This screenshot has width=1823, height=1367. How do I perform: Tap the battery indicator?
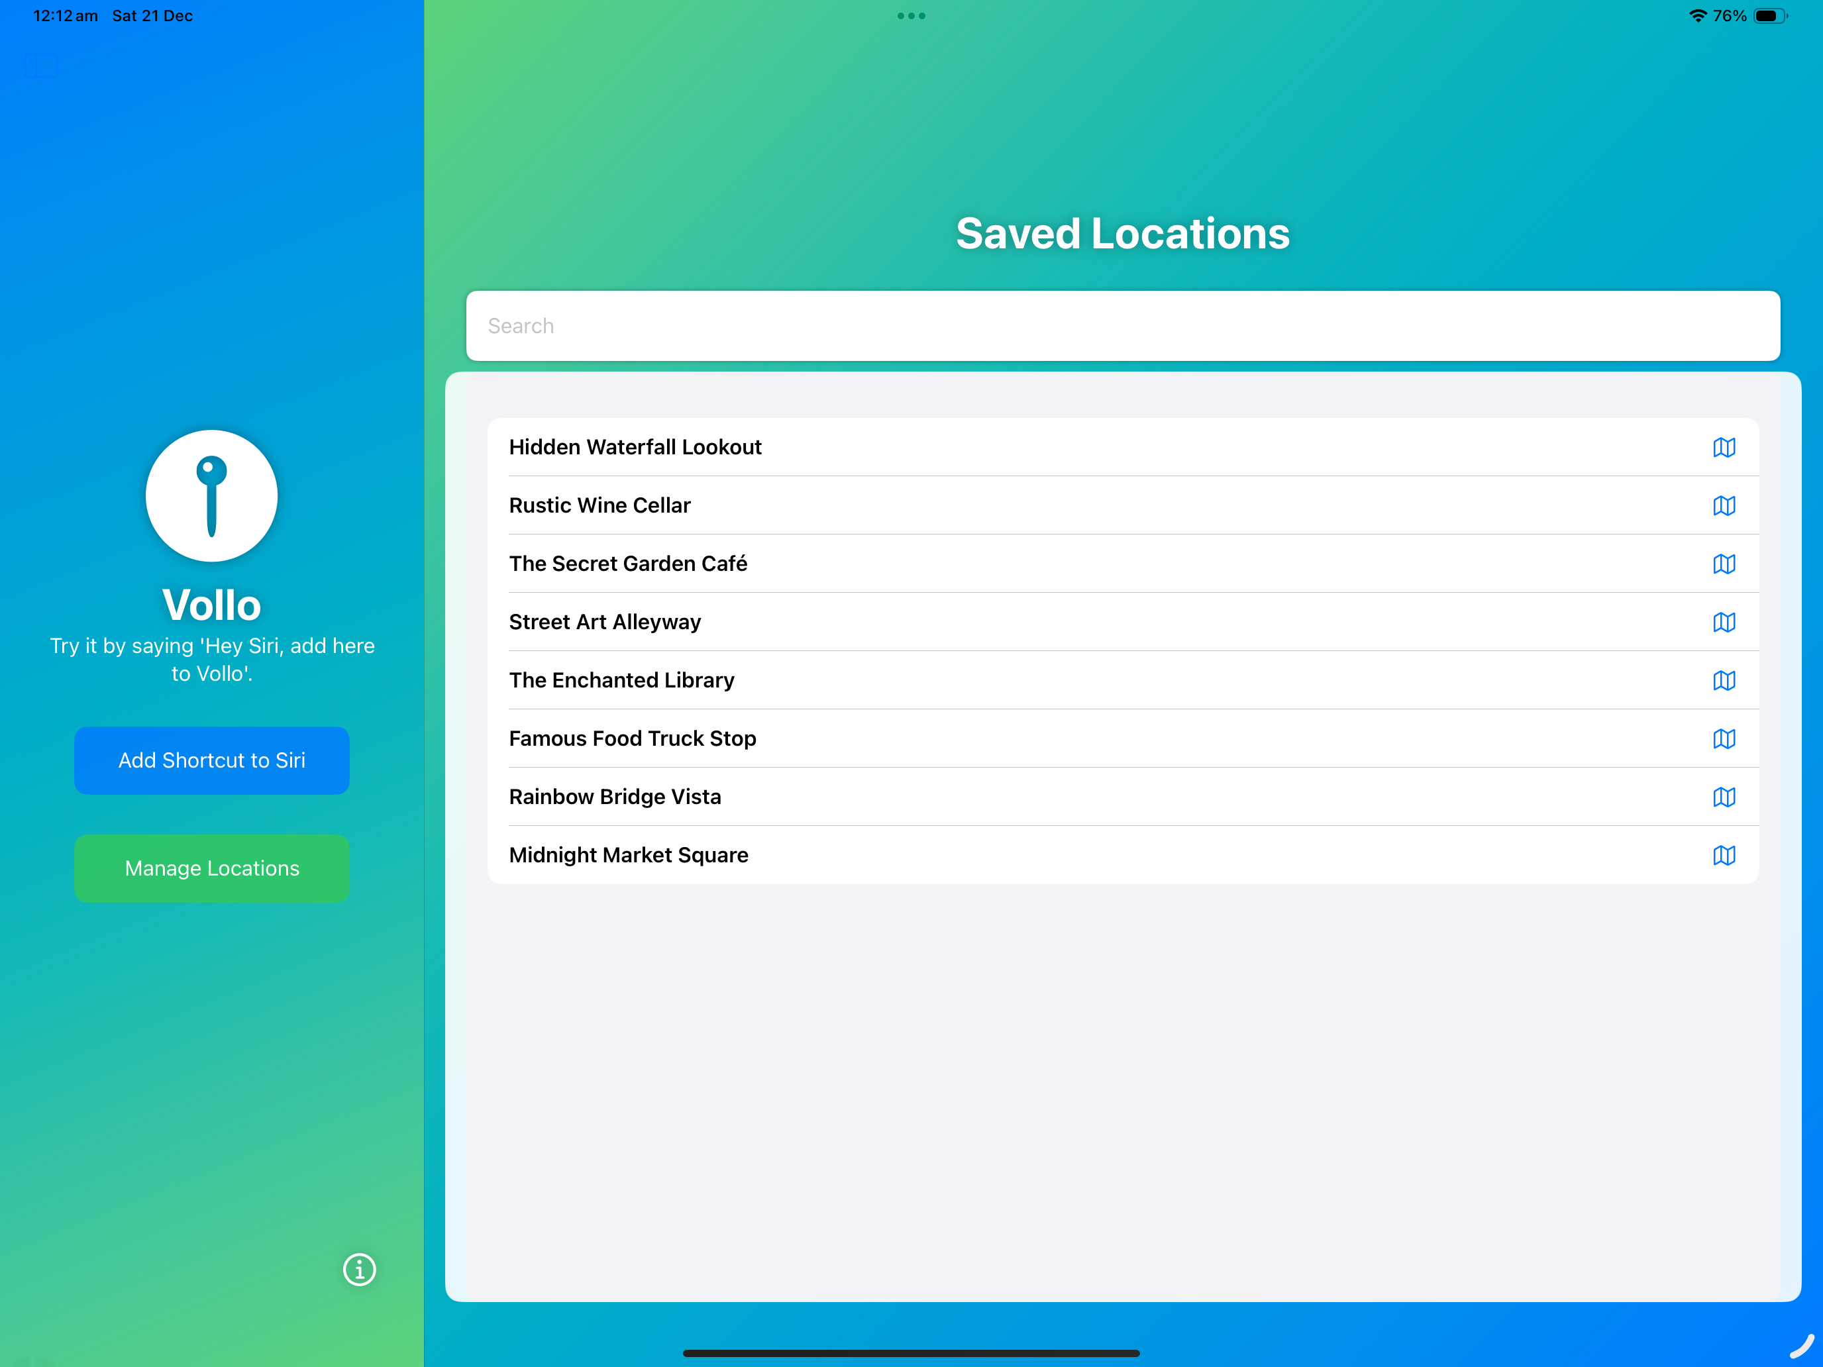pyautogui.click(x=1770, y=16)
